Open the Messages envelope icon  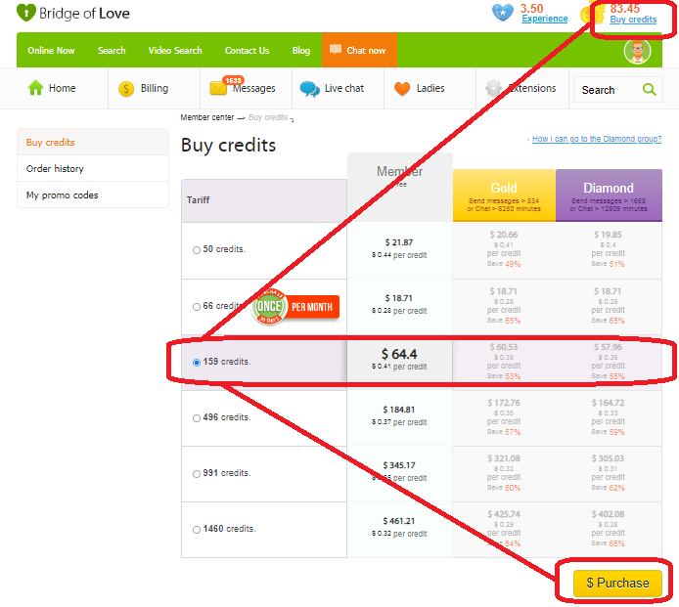[218, 88]
